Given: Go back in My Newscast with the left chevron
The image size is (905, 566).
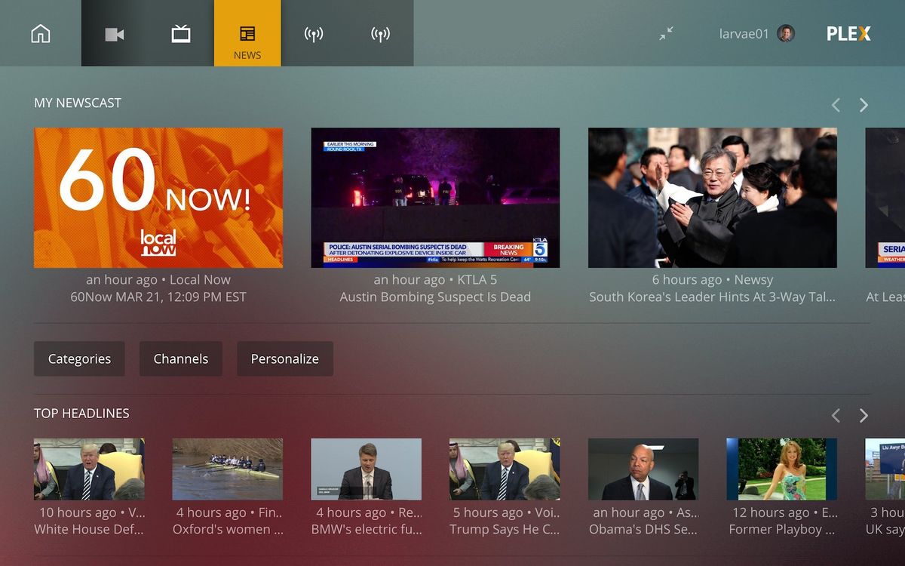Looking at the screenshot, I should tap(836, 105).
